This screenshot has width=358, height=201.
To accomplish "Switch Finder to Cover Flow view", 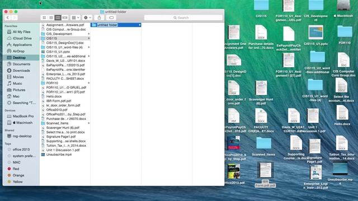I will [x=65, y=17].
